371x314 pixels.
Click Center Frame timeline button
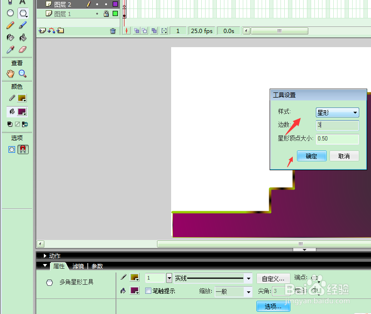127,31
